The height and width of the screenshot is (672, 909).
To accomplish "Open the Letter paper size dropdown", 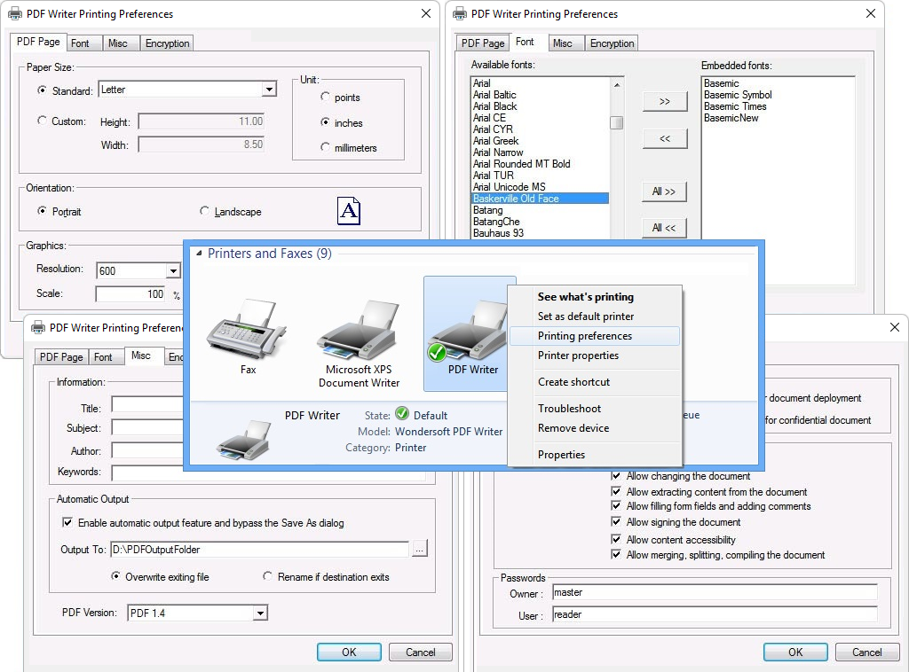I will point(268,90).
